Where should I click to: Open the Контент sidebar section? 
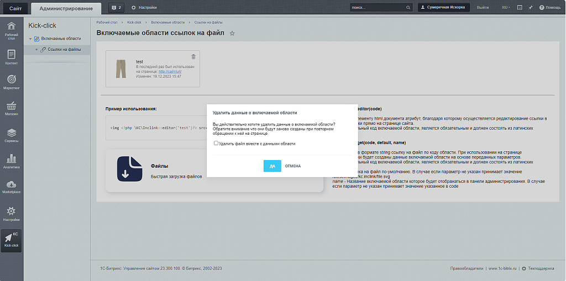pos(12,57)
